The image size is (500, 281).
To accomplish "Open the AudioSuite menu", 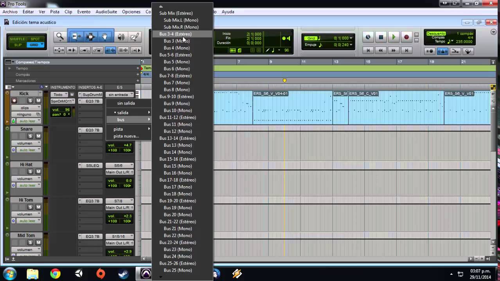I will coord(106,12).
